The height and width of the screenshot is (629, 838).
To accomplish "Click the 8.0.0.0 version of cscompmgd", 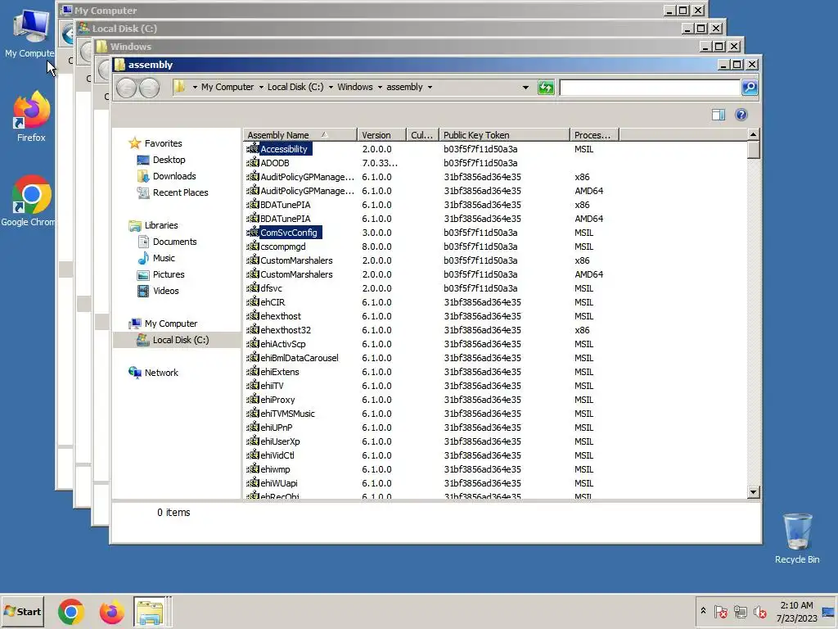I will click(376, 246).
